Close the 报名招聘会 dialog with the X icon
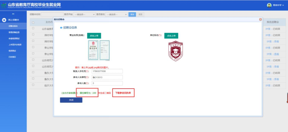Screen dimensions: 288x132 pos(260,19)
